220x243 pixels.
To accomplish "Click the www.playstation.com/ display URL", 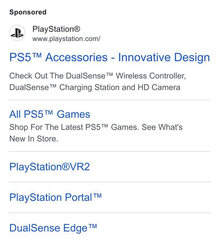I will click(x=66, y=39).
